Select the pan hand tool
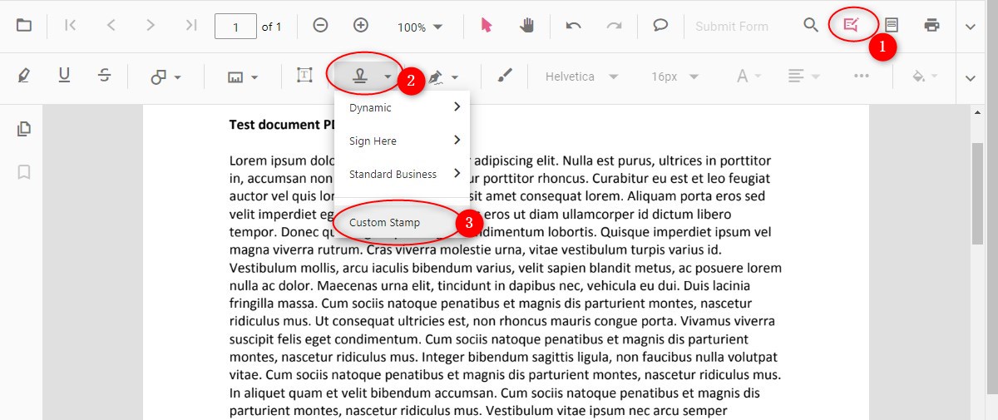This screenshot has width=998, height=420. point(527,26)
